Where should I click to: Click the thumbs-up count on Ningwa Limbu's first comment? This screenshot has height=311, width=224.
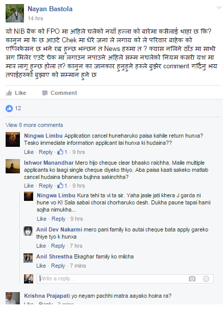[62, 152]
